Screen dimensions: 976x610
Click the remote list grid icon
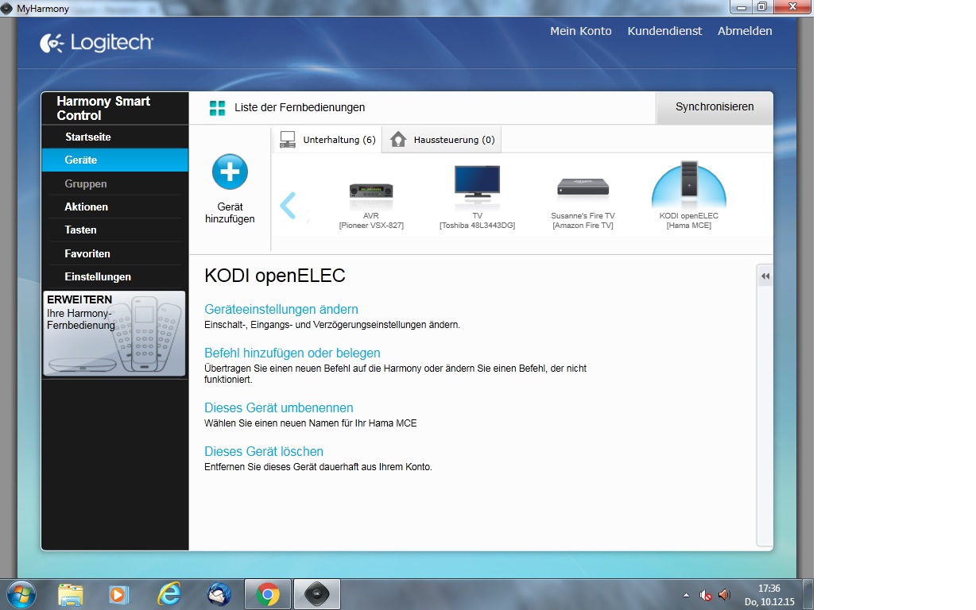(217, 108)
